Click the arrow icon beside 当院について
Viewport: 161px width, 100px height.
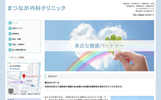point(10,28)
